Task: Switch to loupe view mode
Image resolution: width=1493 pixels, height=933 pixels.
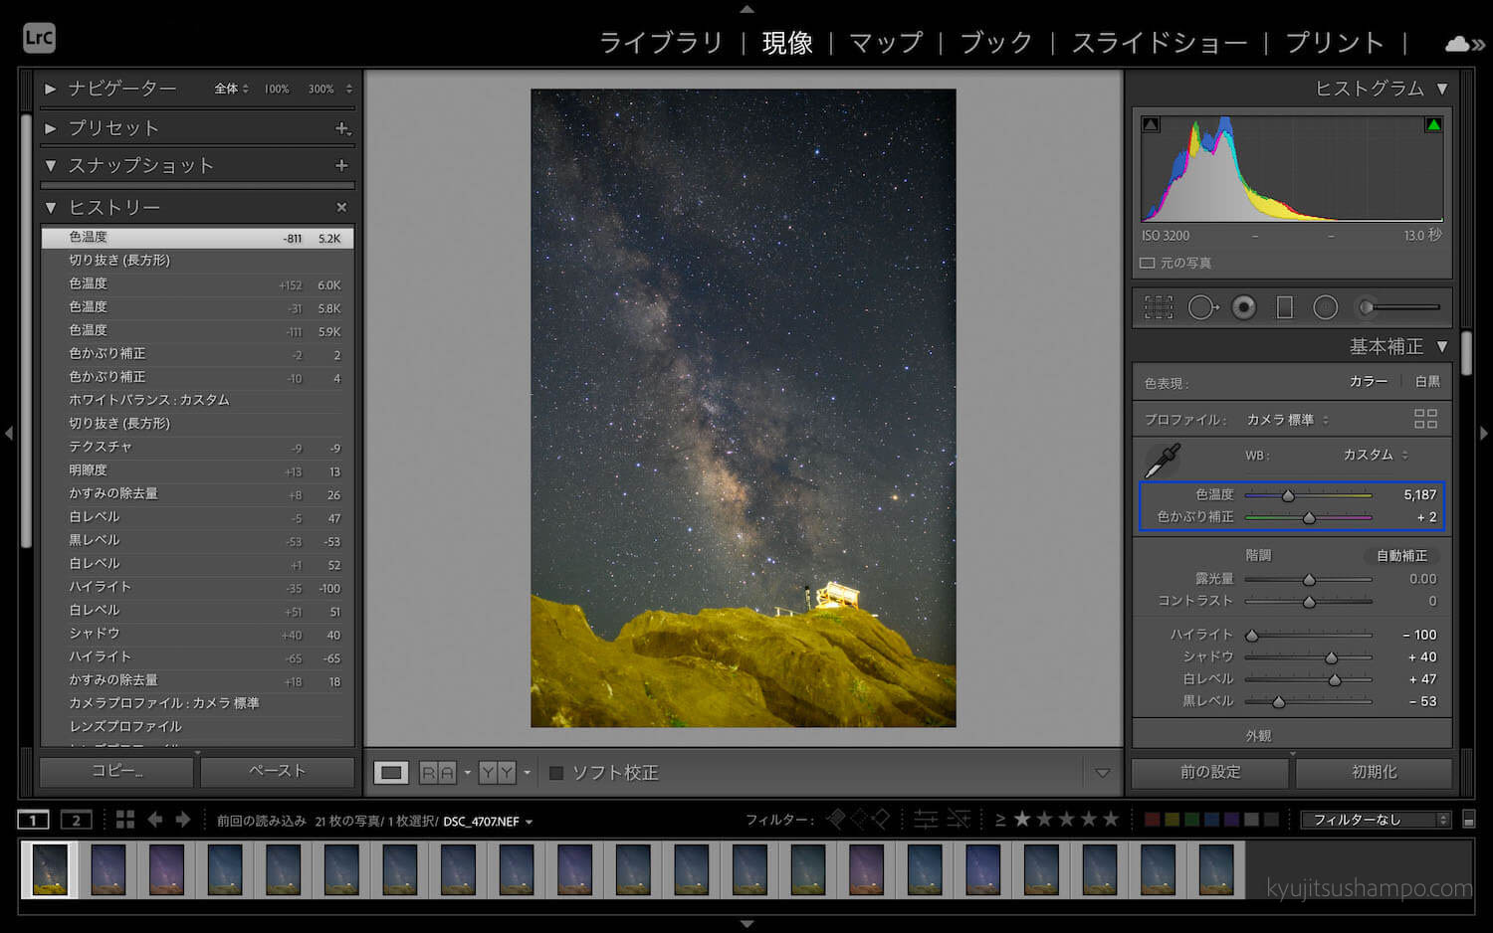Action: click(391, 773)
